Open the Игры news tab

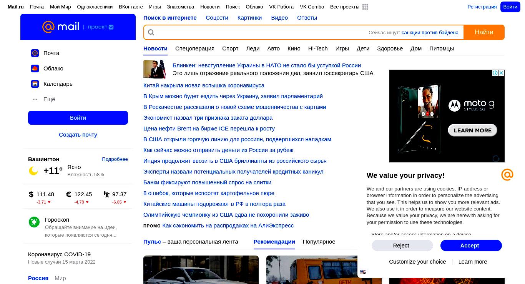[342, 48]
